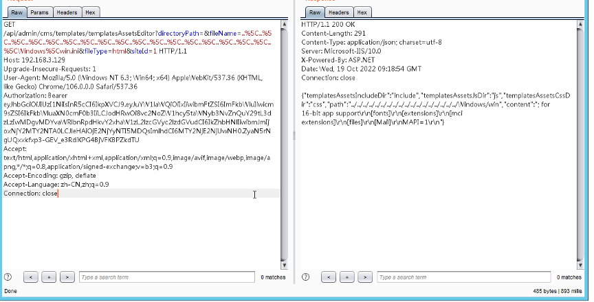The image size is (594, 302).
Task: Switch to the Params tab in Request
Action: click(x=39, y=12)
